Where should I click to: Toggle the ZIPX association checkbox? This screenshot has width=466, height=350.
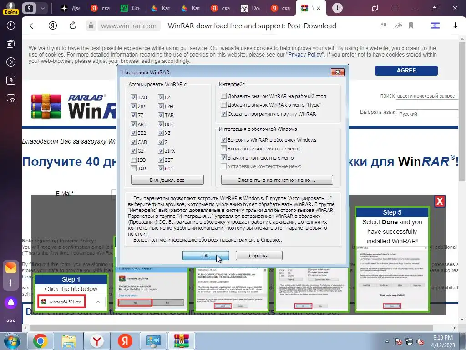[x=161, y=150]
